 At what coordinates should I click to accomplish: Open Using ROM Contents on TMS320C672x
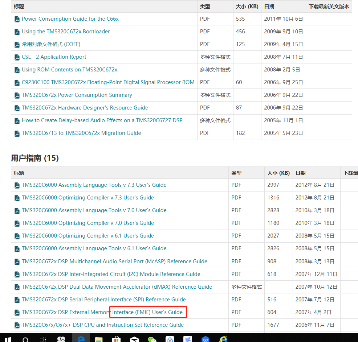pyautogui.click(x=69, y=70)
